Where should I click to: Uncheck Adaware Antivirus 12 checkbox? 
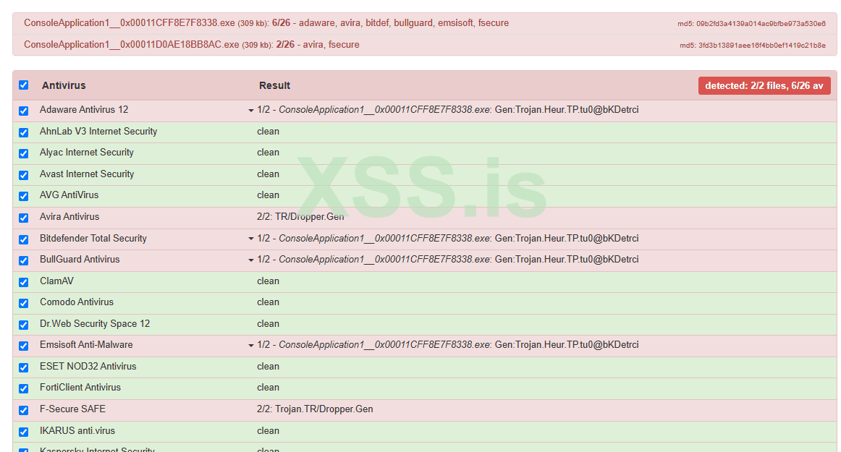(24, 111)
